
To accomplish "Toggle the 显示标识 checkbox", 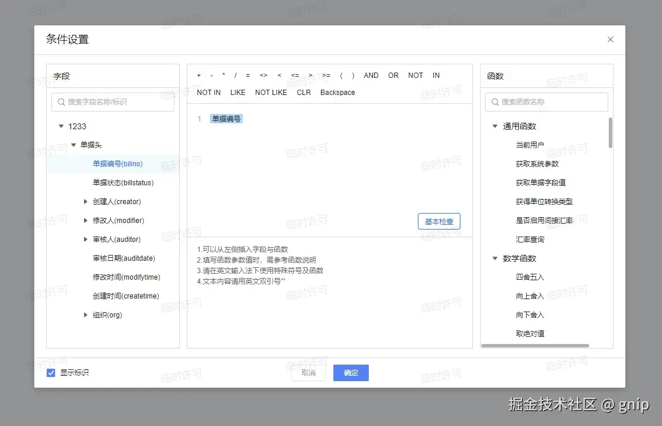I will click(50, 372).
